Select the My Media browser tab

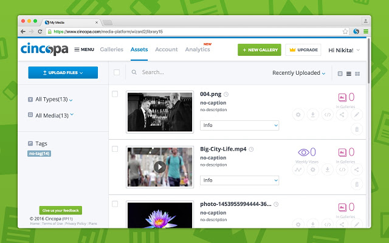72,22
